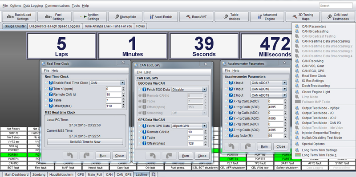This screenshot has width=356, height=177.
Task: Switch to Diagnostics & High Speed Loggers tab
Action: point(54,26)
